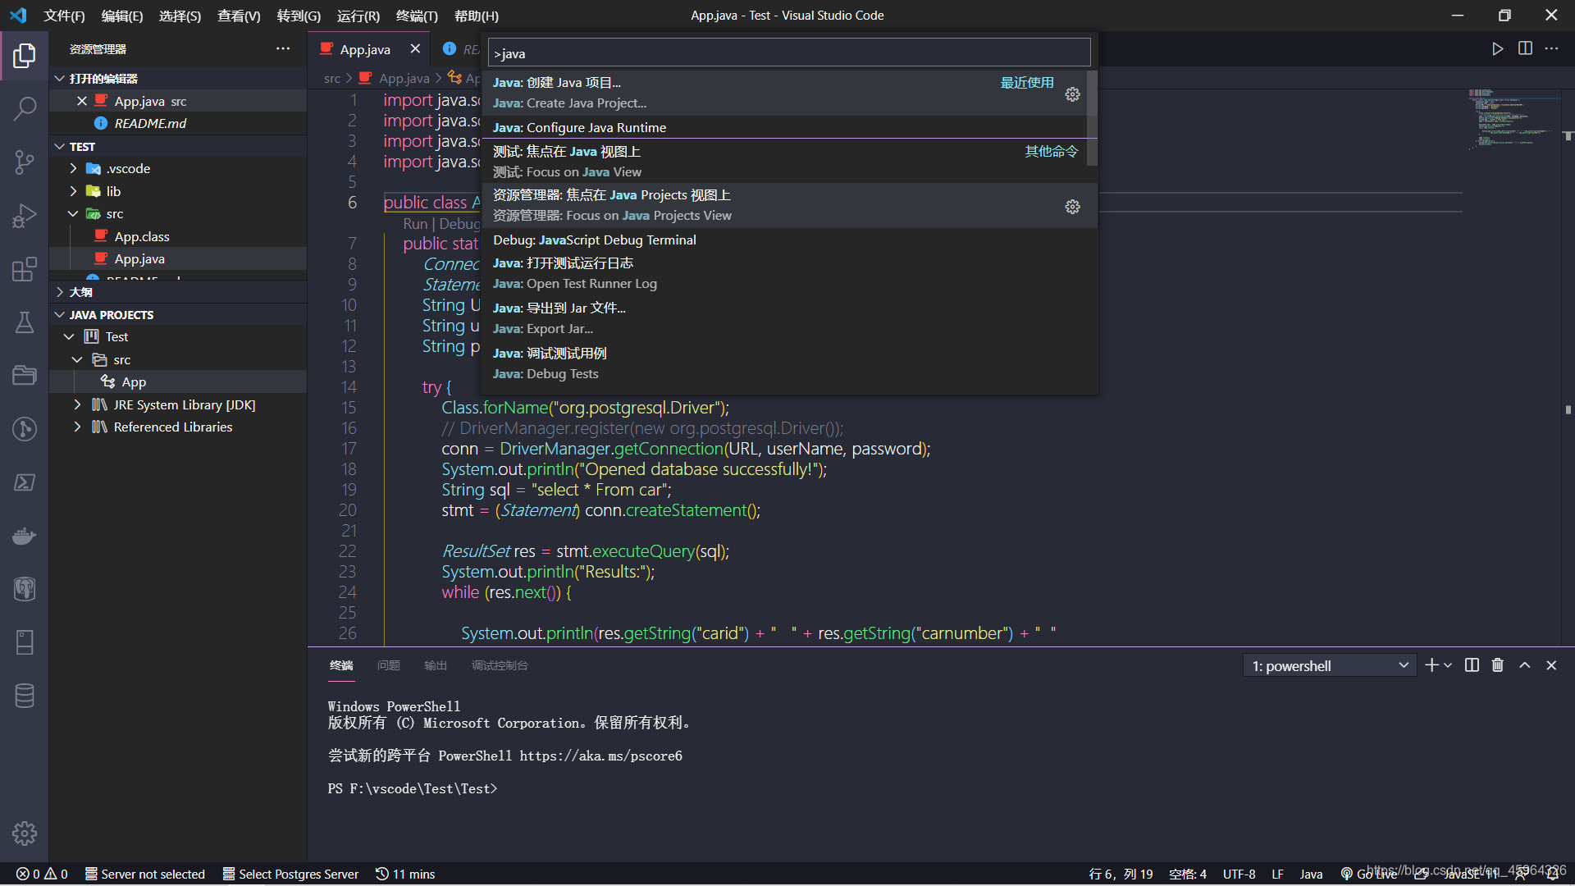The width and height of the screenshot is (1575, 886).
Task: Run the 'Java: Configure Java Runtime' command
Action: click(578, 127)
